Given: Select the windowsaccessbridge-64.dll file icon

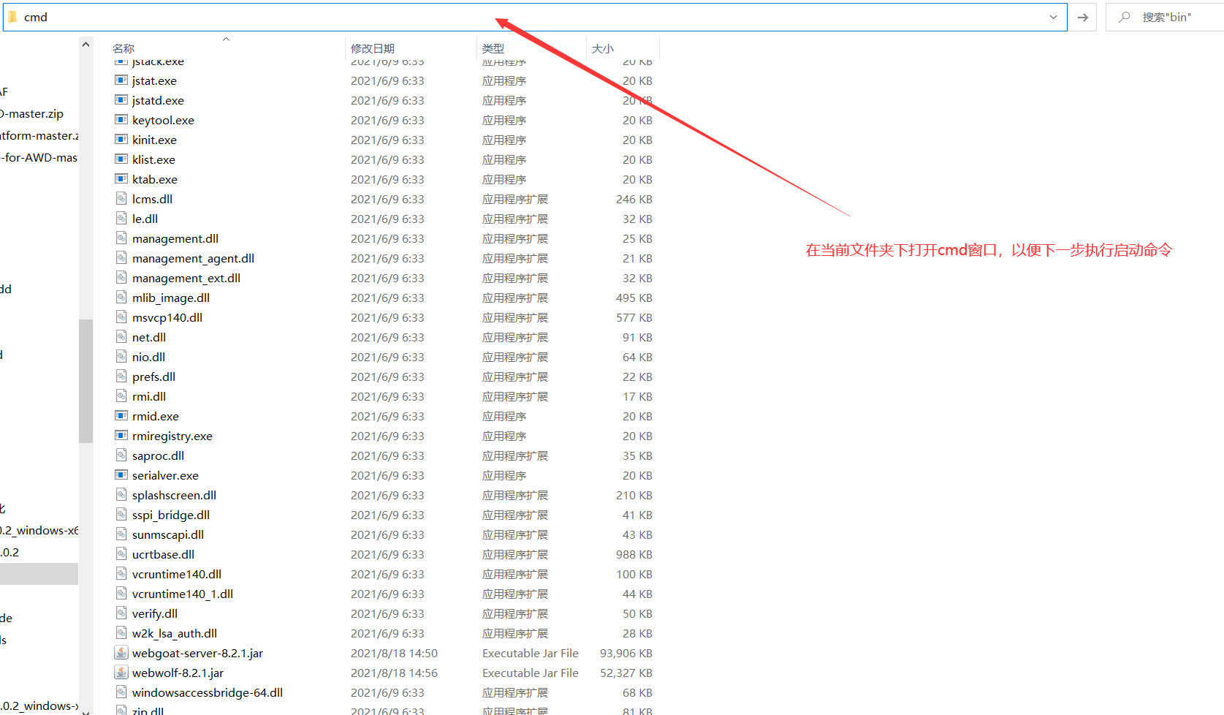Looking at the screenshot, I should pos(121,692).
